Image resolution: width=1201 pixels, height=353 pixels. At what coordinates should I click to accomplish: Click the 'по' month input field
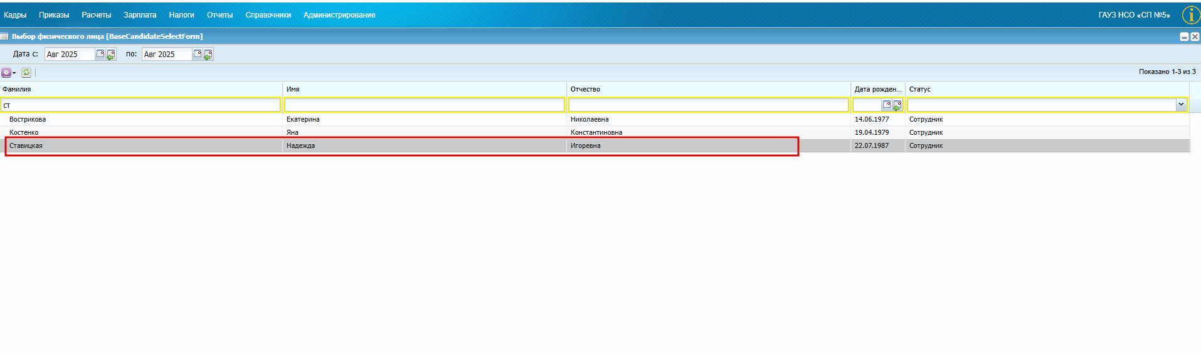click(x=167, y=55)
